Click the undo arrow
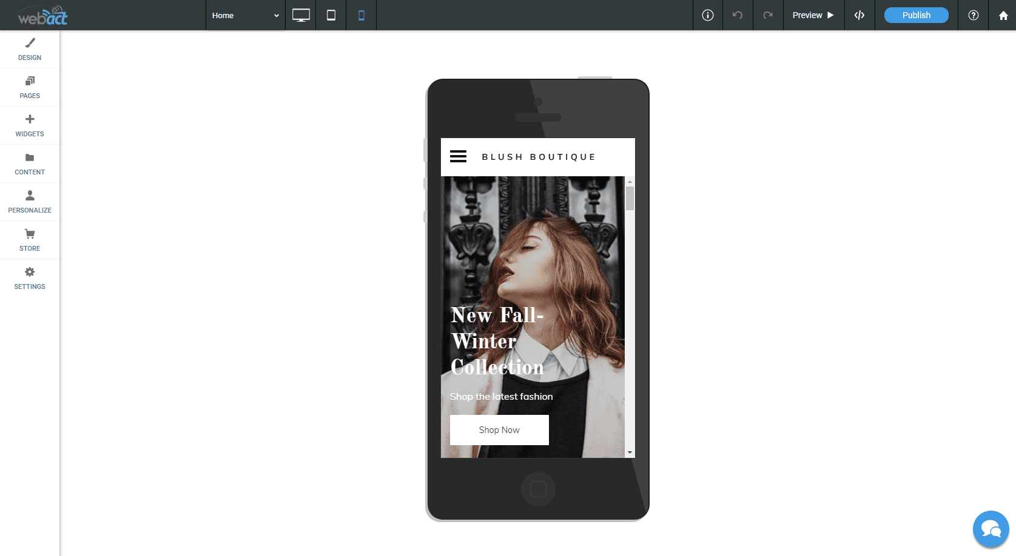This screenshot has height=556, width=1016. click(738, 15)
